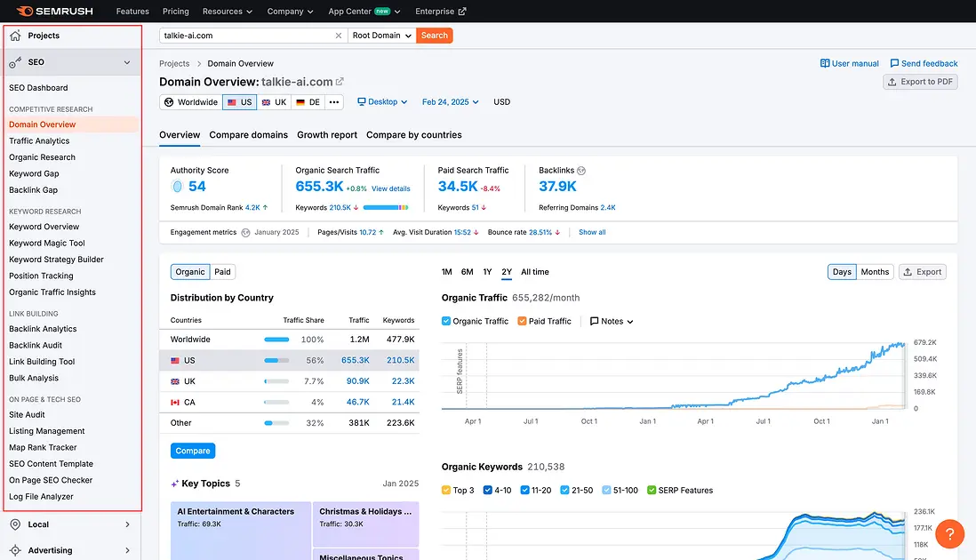
Task: Click the Projects home icon
Action: (x=15, y=36)
